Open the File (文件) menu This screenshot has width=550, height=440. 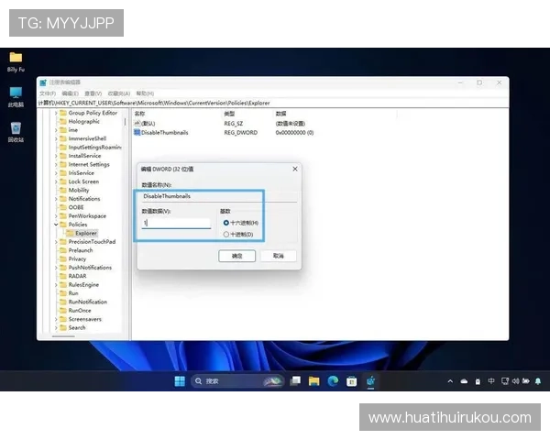48,93
